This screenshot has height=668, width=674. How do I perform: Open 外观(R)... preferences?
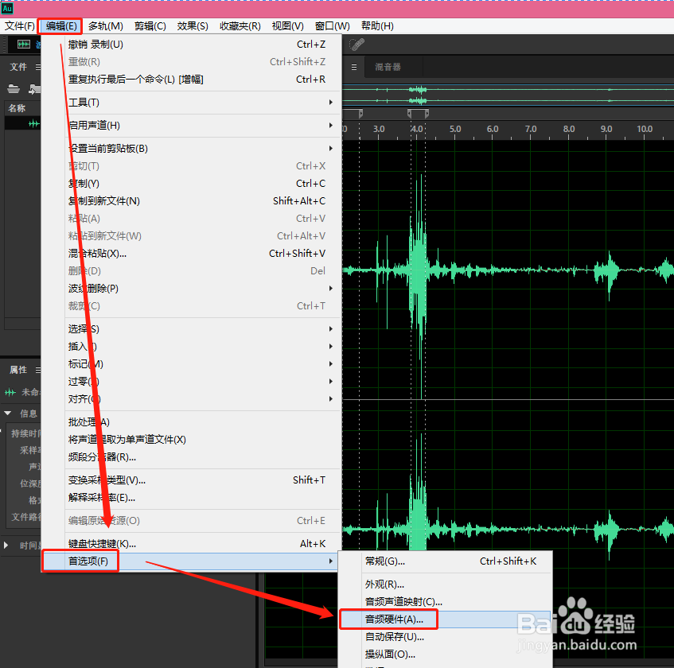446,584
